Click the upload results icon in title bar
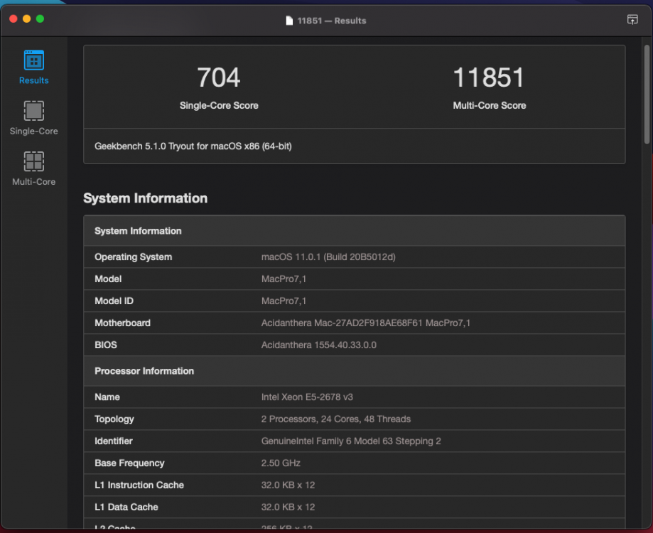The width and height of the screenshot is (653, 533). [632, 20]
